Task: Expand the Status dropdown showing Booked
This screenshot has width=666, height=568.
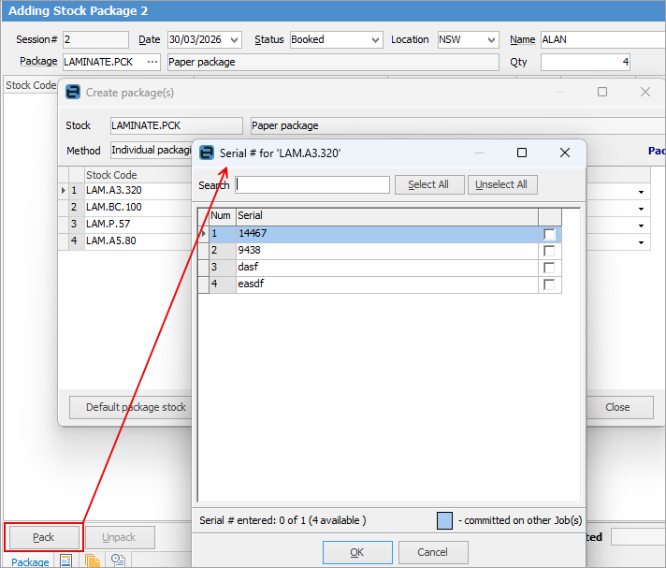Action: point(375,40)
